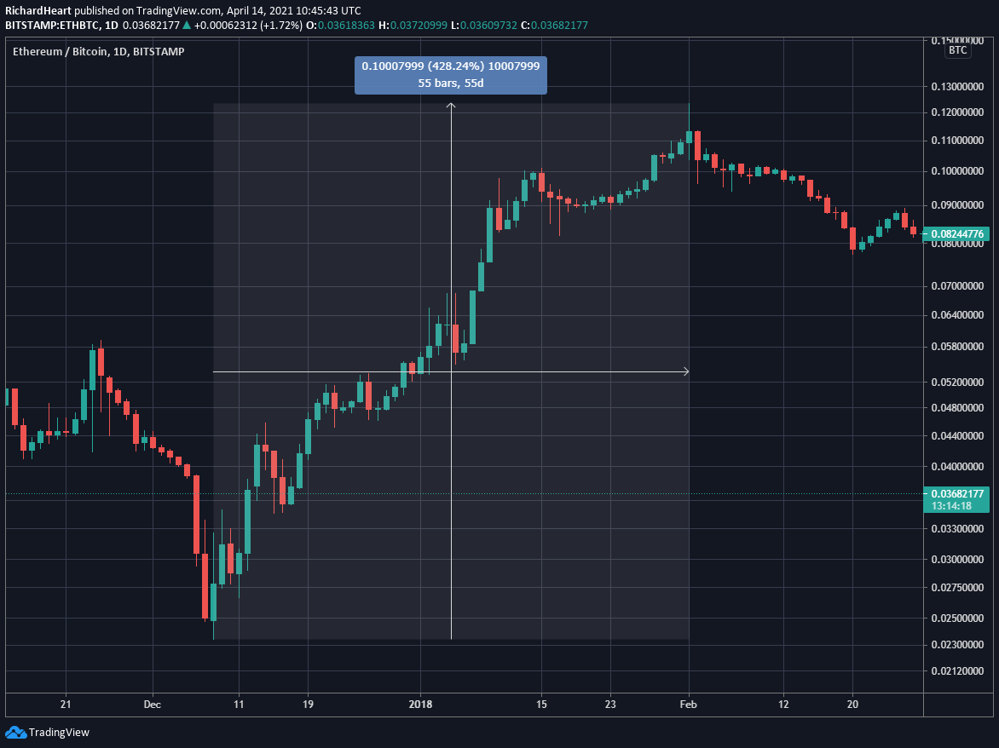Click the 2018 label on the time axis

click(x=420, y=705)
